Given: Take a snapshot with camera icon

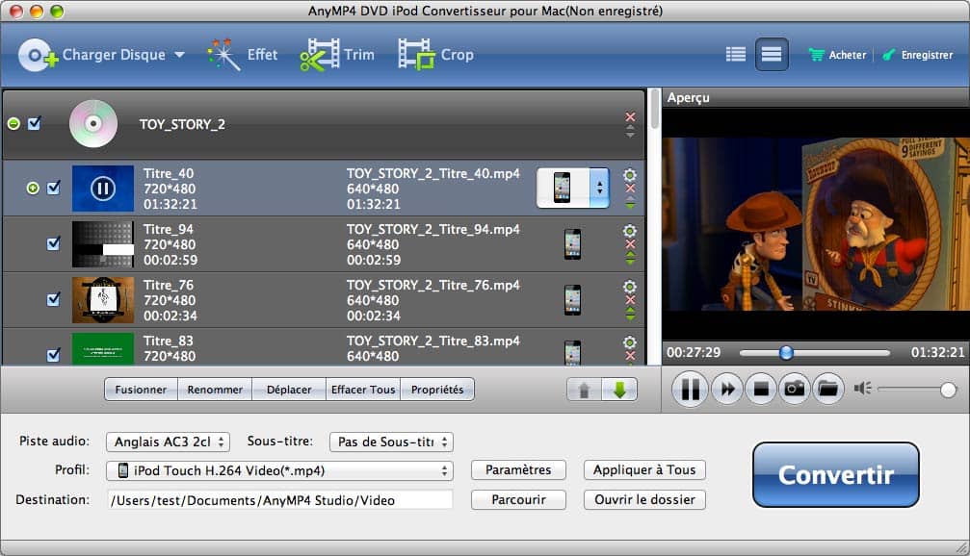Looking at the screenshot, I should point(795,389).
